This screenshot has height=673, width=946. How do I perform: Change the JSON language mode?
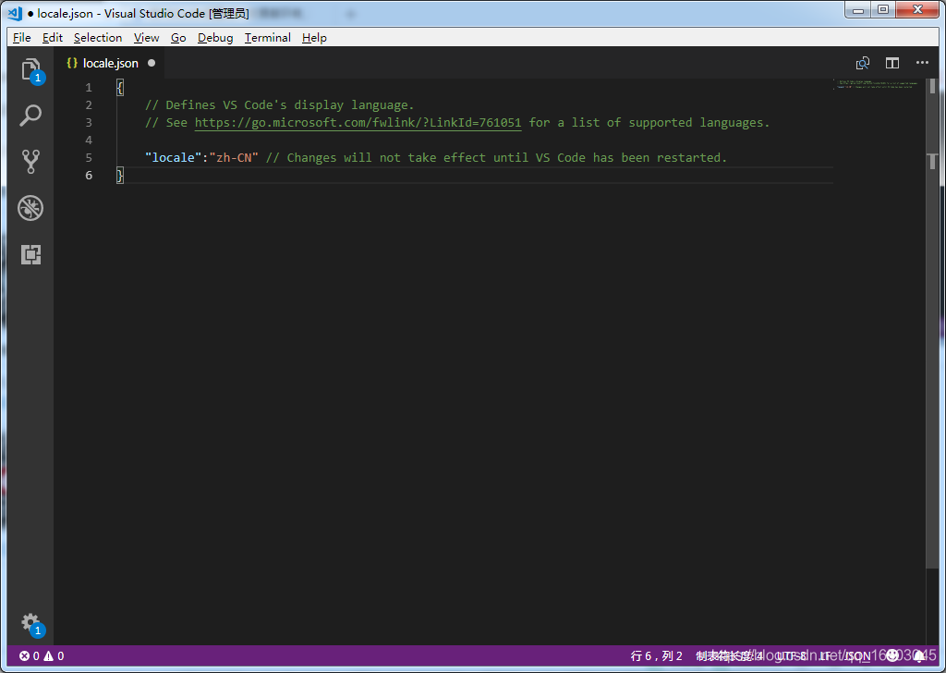(857, 656)
